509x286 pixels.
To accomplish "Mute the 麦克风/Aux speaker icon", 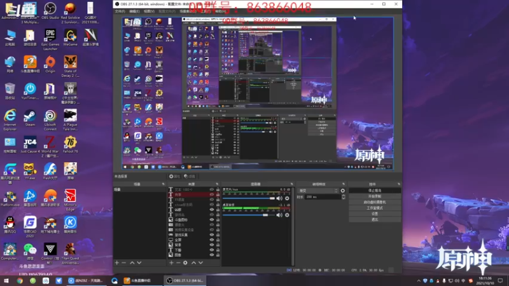I will (x=279, y=198).
